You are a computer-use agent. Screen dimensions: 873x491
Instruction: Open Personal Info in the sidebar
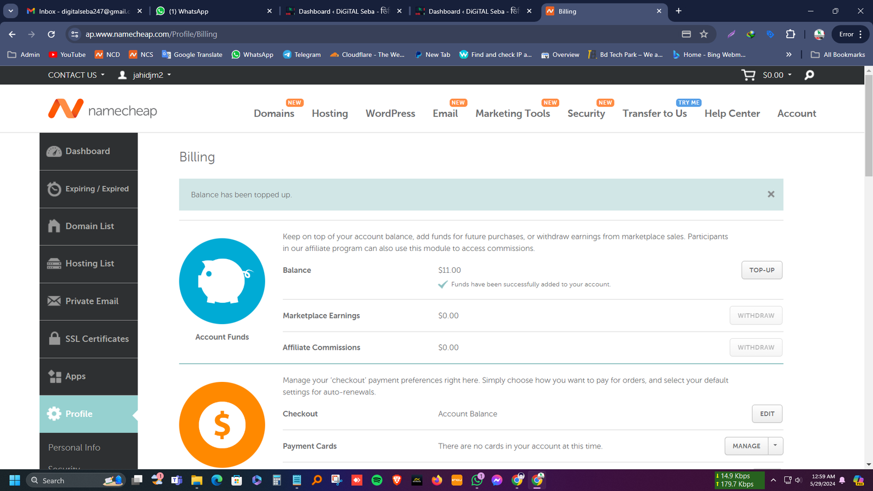coord(74,447)
